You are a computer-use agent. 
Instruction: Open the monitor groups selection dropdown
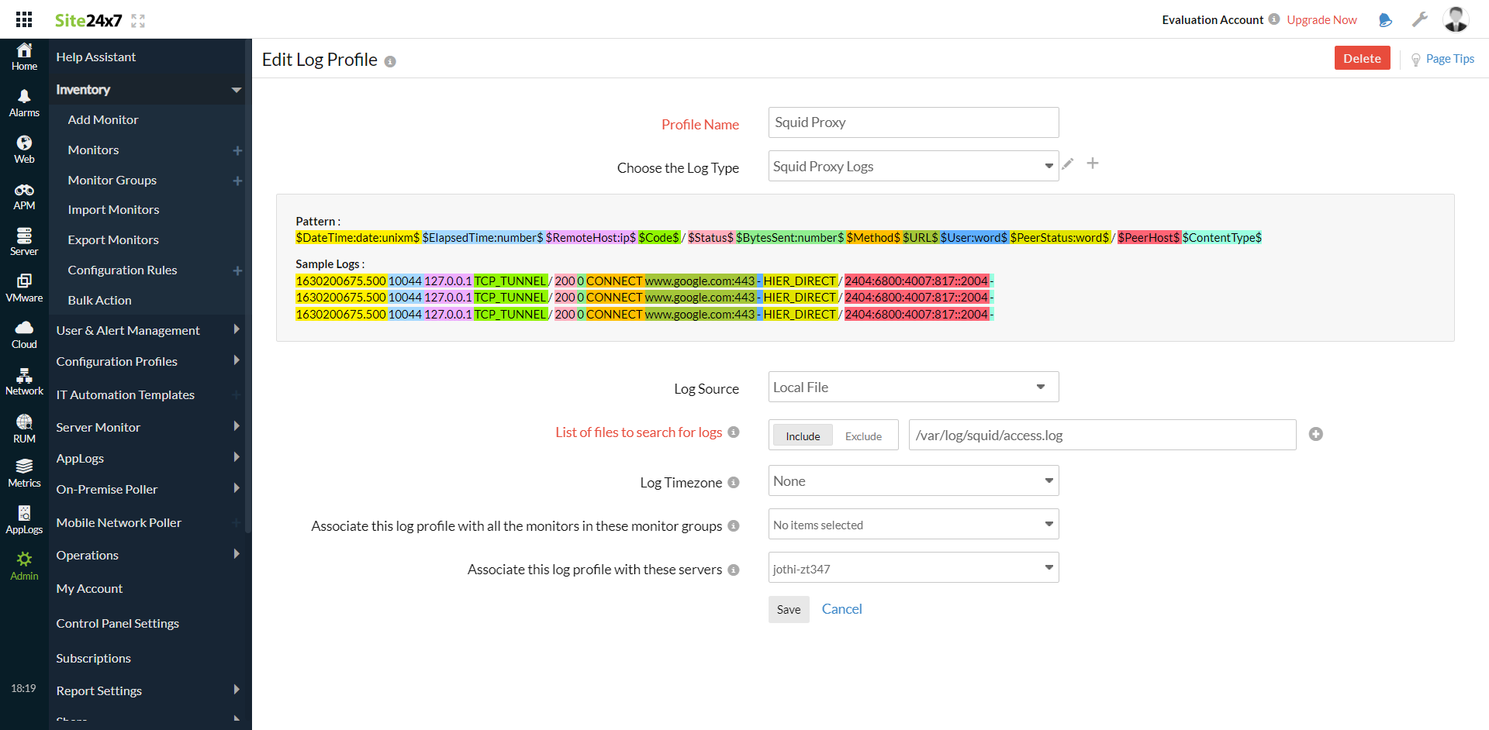click(x=912, y=524)
